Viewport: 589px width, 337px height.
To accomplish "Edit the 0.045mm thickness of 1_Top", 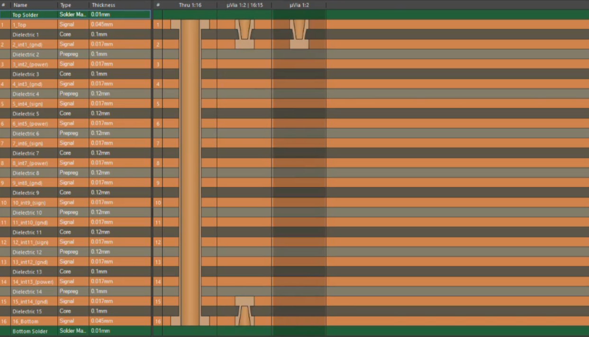I will [101, 25].
